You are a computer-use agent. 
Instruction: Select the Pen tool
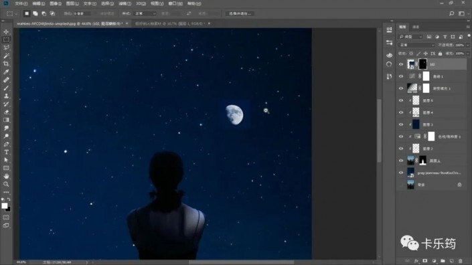[6, 145]
